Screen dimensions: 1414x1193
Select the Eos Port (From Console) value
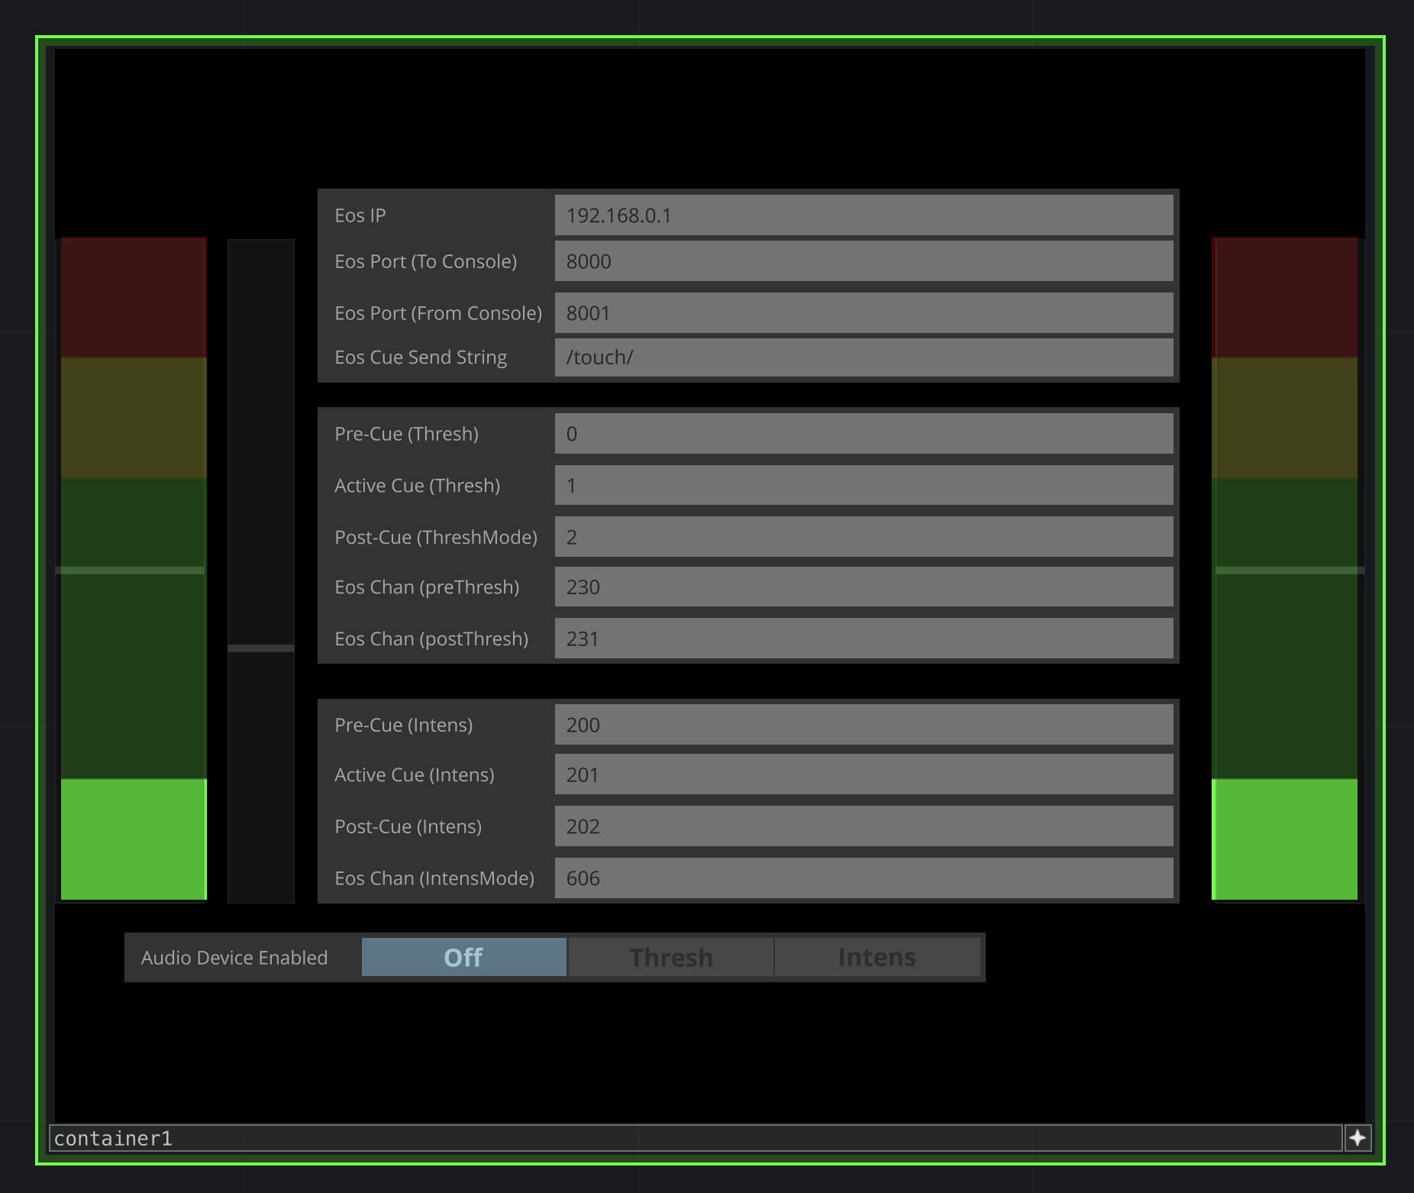(x=864, y=312)
